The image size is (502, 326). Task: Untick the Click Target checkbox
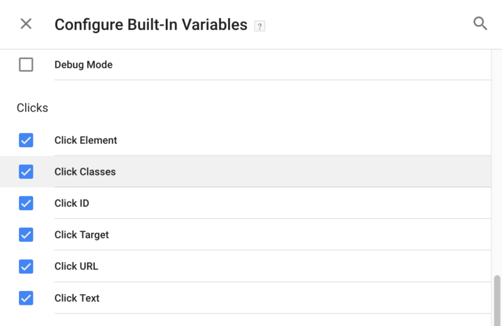coord(26,234)
